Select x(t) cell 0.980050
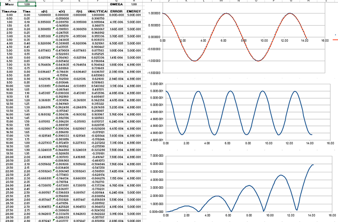338x222 pixels. tap(44, 29)
